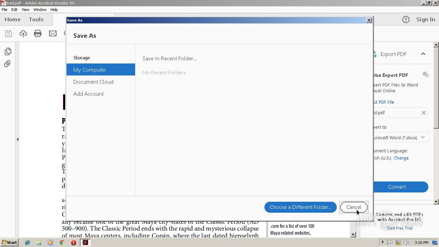Click the taskbar clock showing 3:26 PM
The image size is (439, 247).
[x=421, y=243]
